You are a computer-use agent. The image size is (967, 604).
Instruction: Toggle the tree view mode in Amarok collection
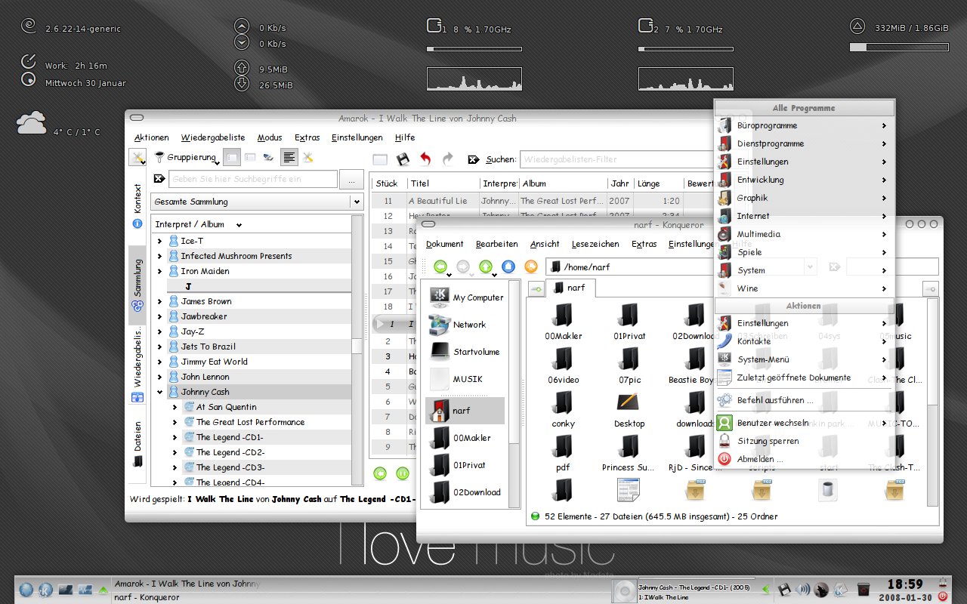click(233, 157)
